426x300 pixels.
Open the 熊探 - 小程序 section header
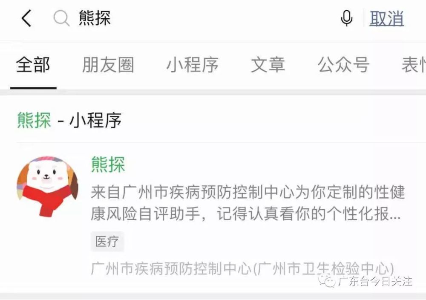(69, 120)
